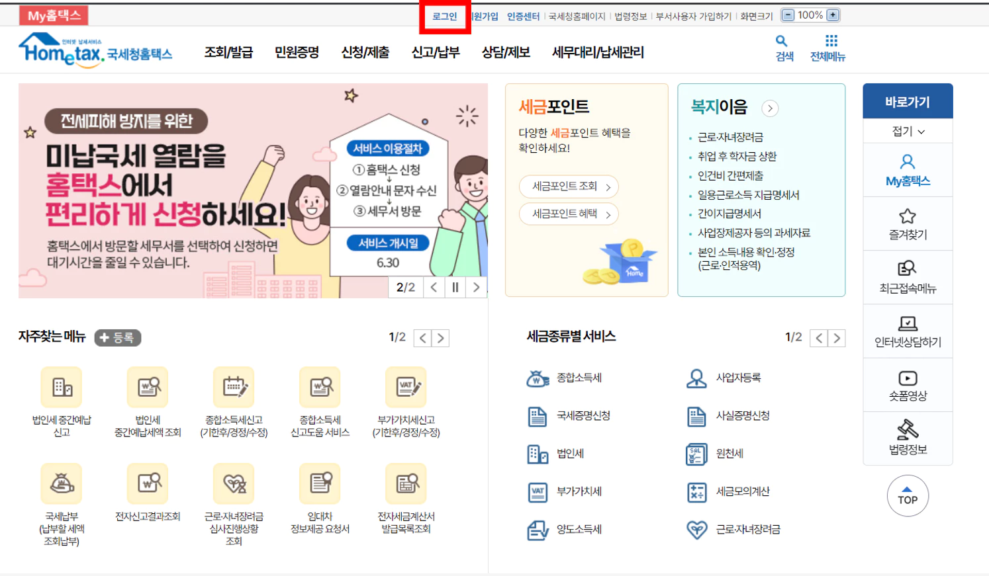The image size is (989, 576).
Task: Collapse the 바로가기 panel with 접기
Action: pyautogui.click(x=908, y=131)
